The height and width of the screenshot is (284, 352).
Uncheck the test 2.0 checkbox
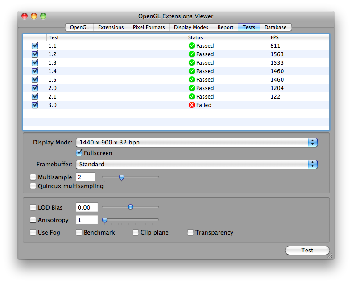(35, 88)
